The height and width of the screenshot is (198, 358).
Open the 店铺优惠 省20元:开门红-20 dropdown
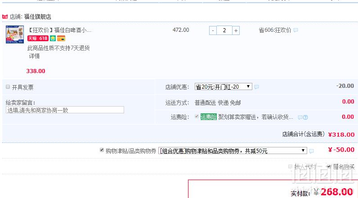[x=223, y=86]
